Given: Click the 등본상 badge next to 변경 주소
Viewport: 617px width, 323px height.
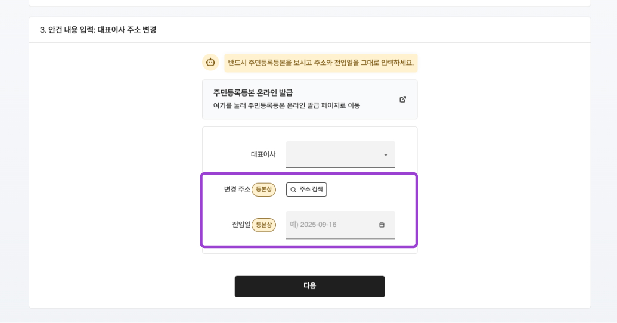Looking at the screenshot, I should (263, 190).
